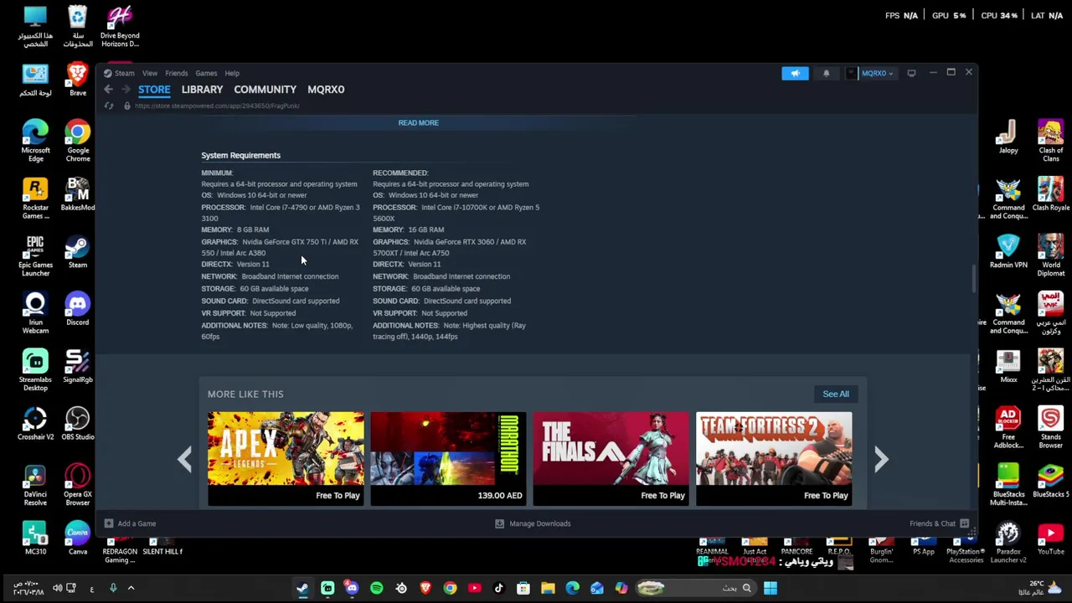Screen dimensions: 1072x603
Task: Open The Finals game card
Action: click(611, 458)
